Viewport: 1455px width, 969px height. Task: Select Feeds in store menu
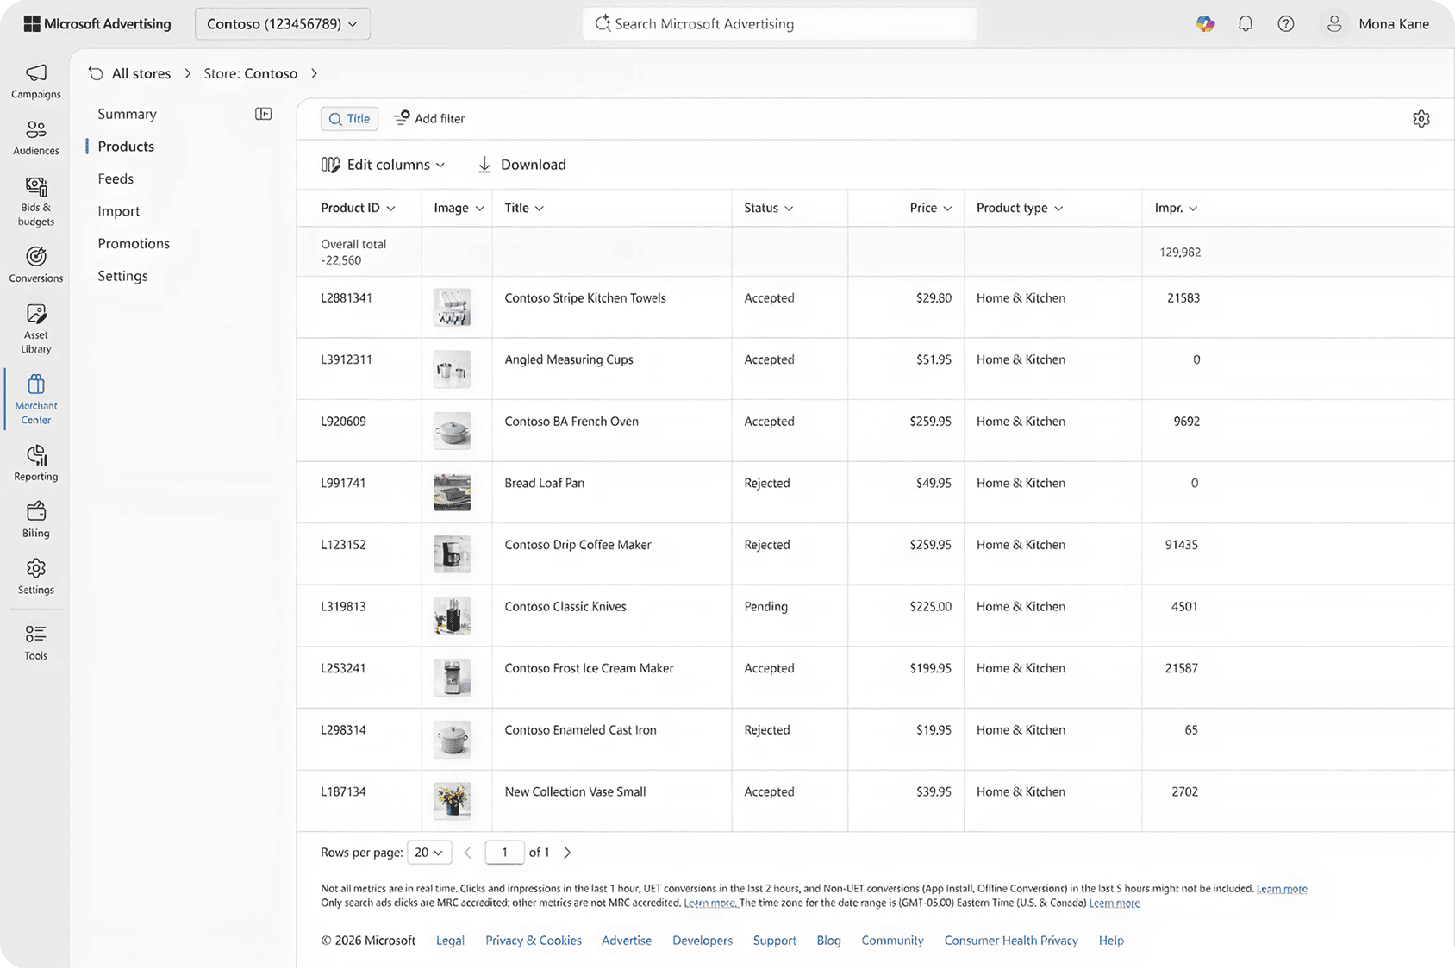click(x=116, y=178)
